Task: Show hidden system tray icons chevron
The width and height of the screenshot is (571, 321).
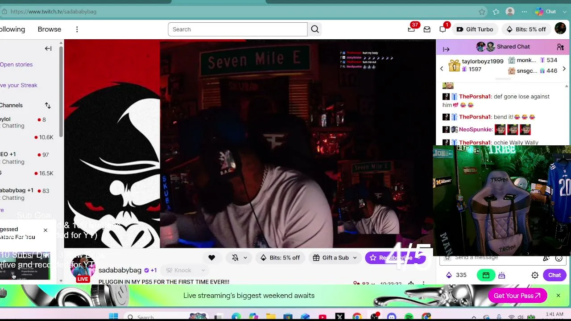Action: [x=474, y=317]
